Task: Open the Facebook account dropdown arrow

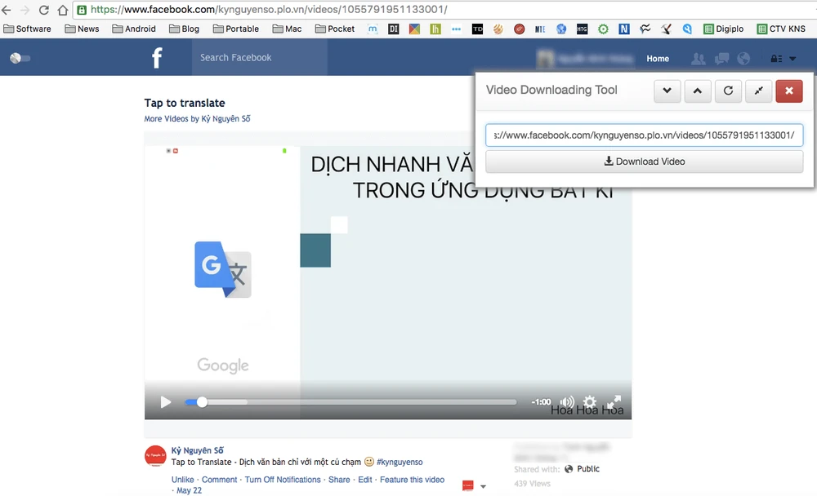Action: pyautogui.click(x=792, y=59)
